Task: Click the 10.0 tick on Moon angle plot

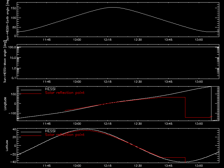Action: coord(13,58)
